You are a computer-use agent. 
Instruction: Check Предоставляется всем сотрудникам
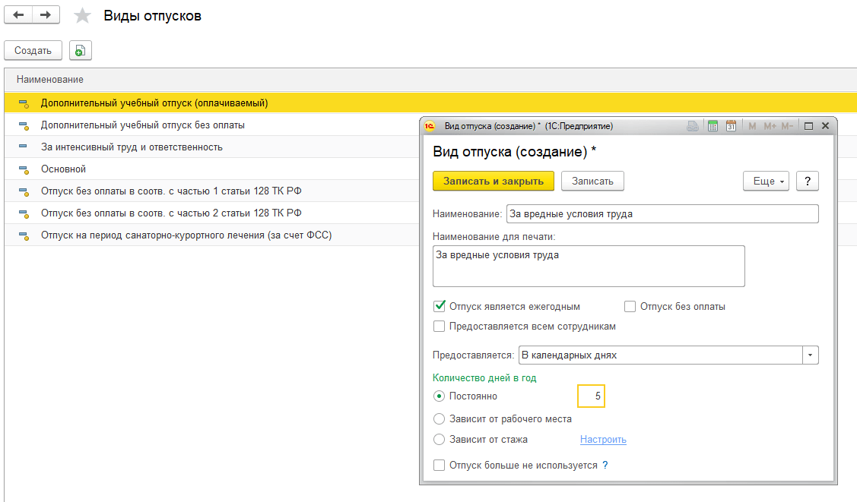(439, 327)
